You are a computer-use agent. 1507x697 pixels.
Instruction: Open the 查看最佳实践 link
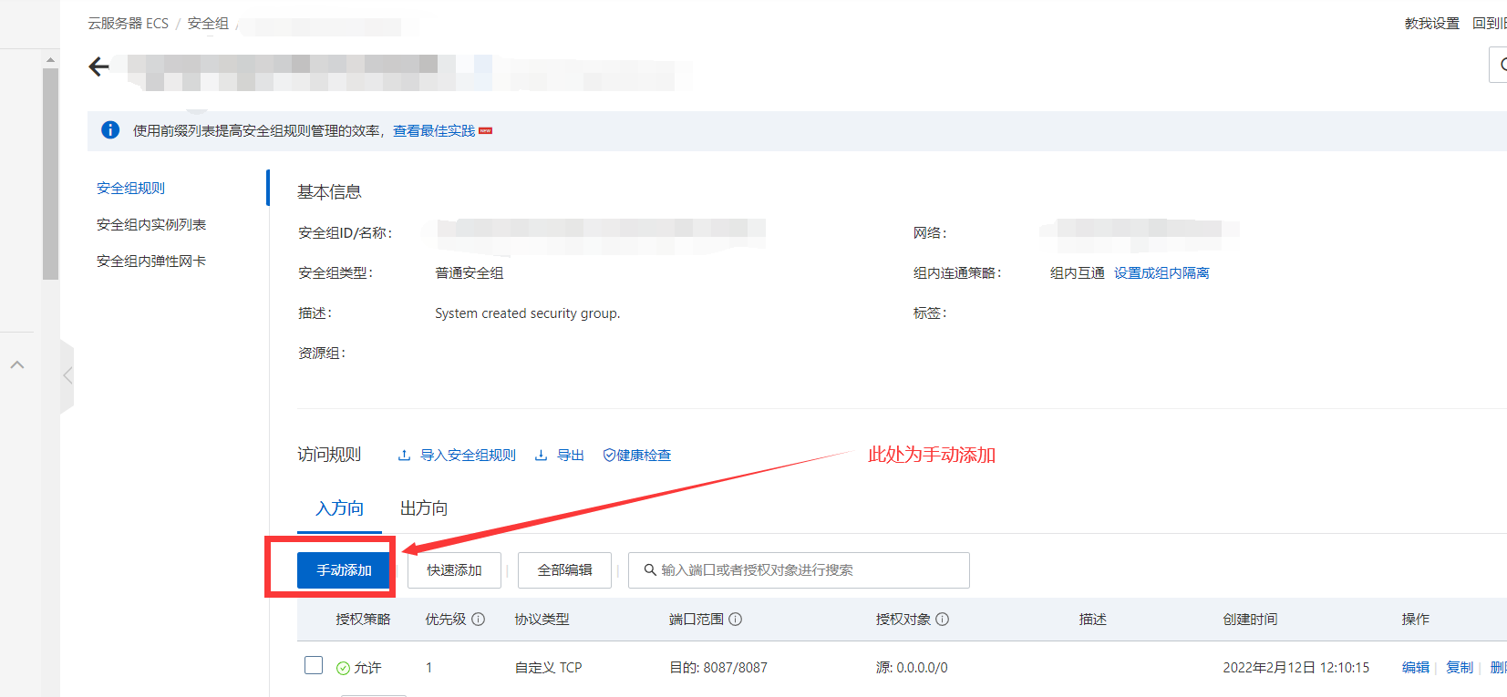434,131
